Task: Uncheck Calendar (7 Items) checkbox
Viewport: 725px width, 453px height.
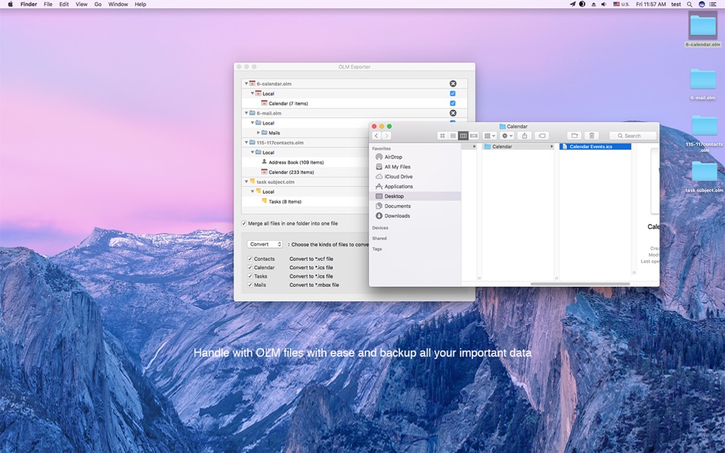Action: 453,103
